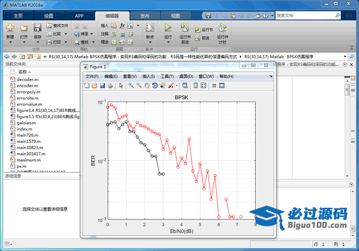Click the Name (名称) column header
Screen dimensions: 359x251
click(23, 72)
